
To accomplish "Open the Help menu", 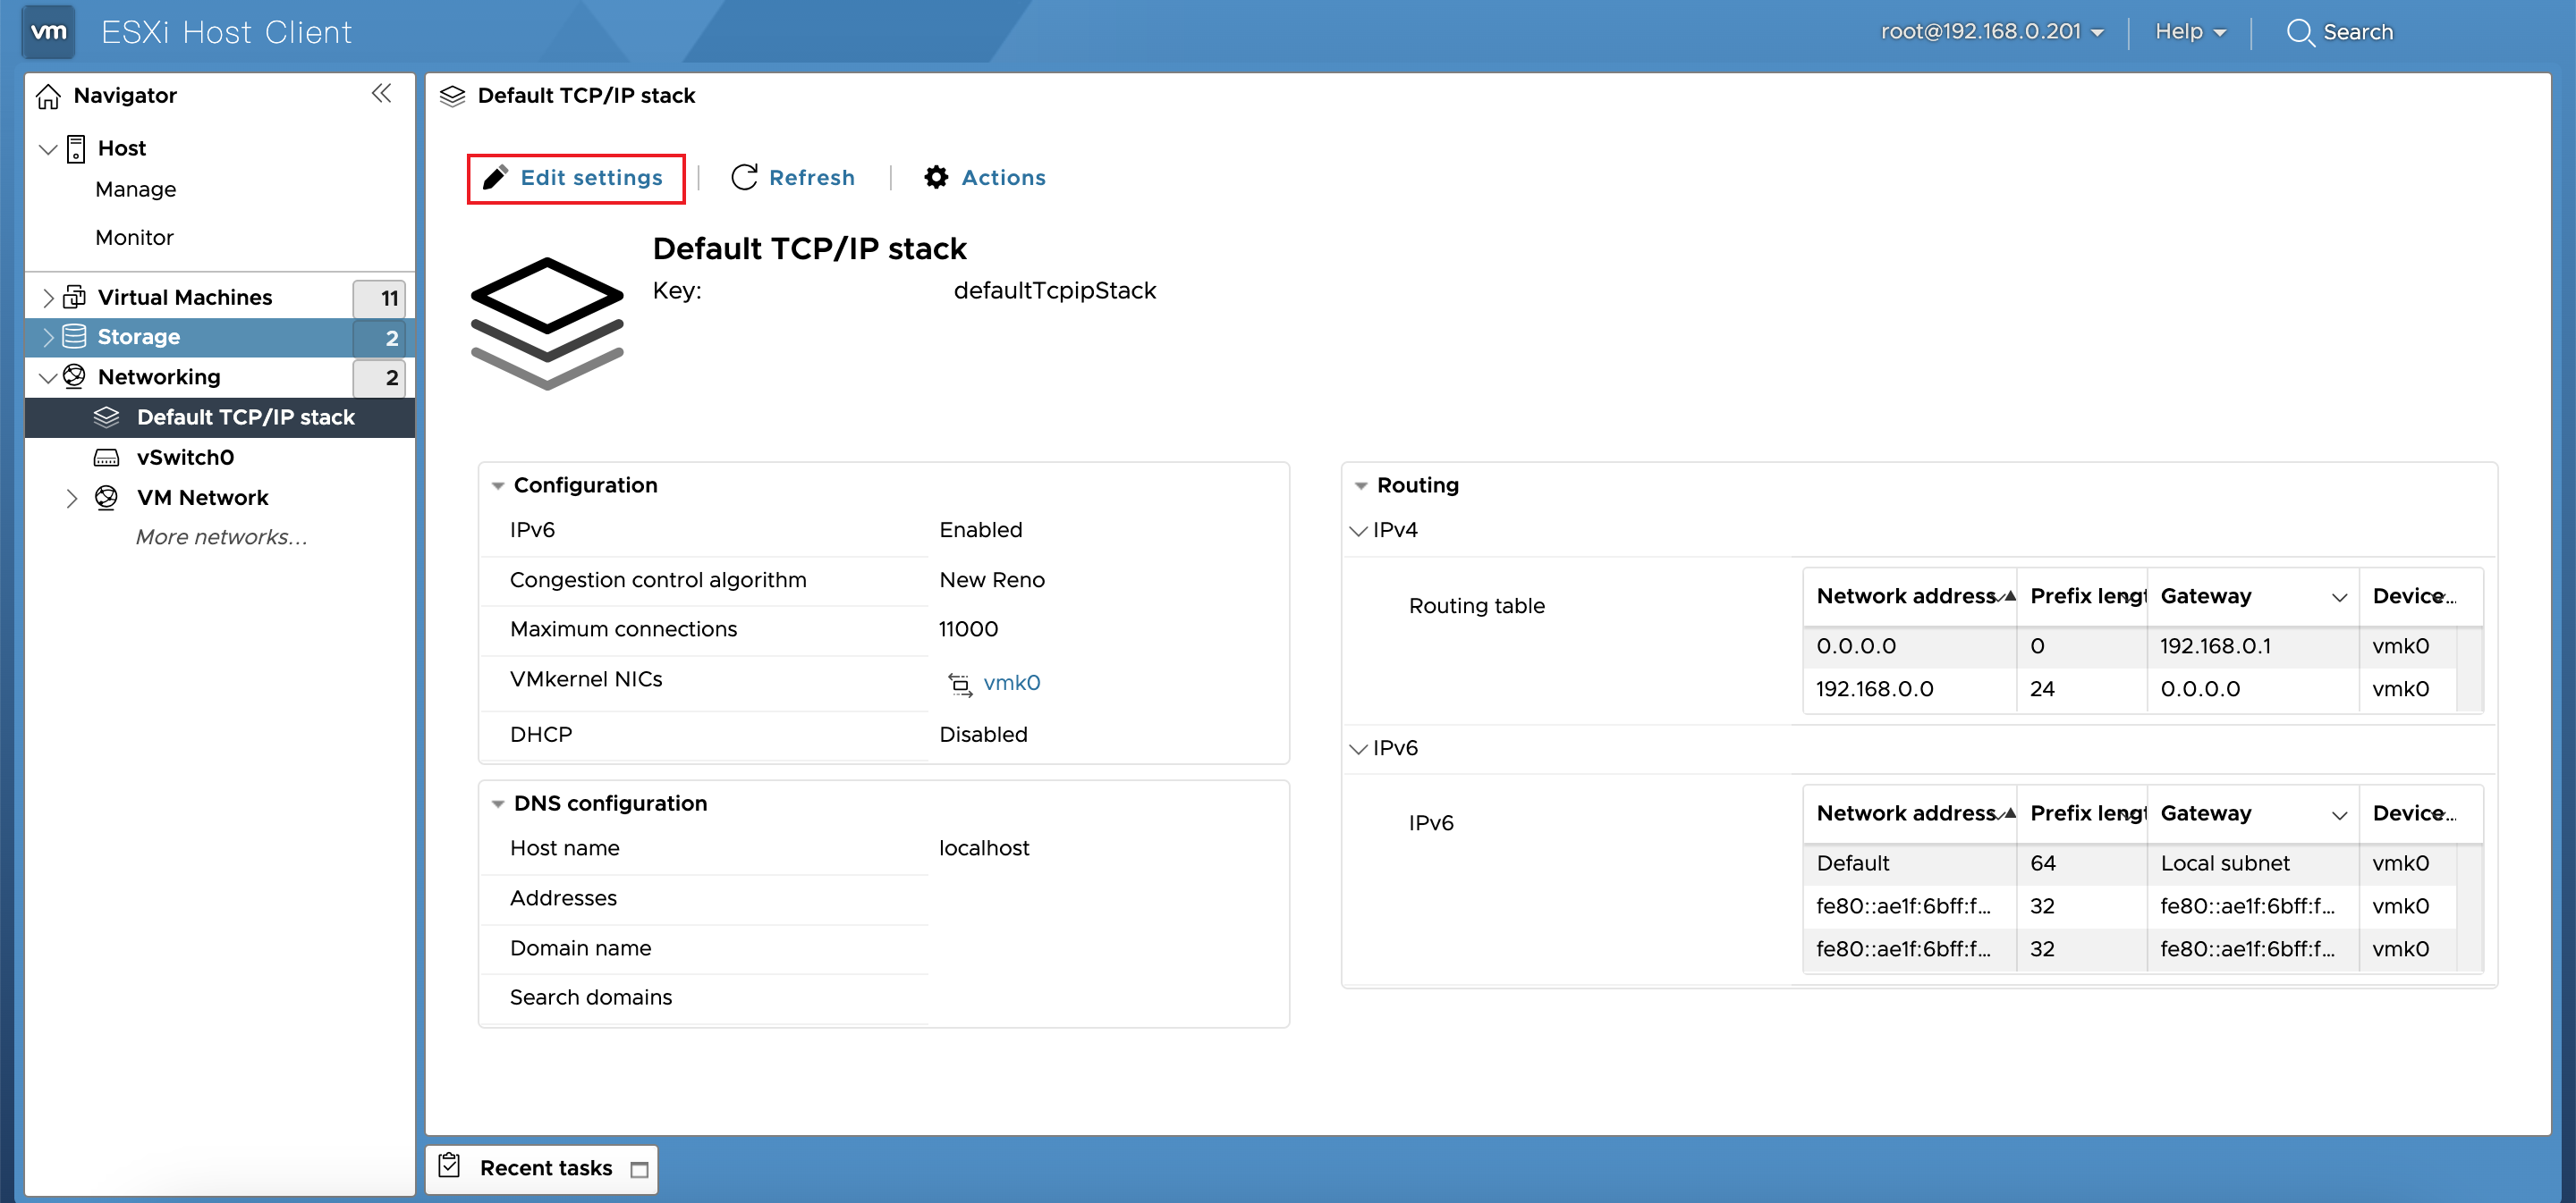I will tap(2190, 32).
